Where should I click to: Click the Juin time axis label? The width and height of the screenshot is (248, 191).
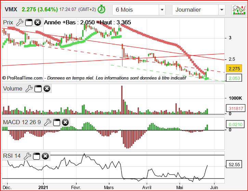click(x=214, y=188)
